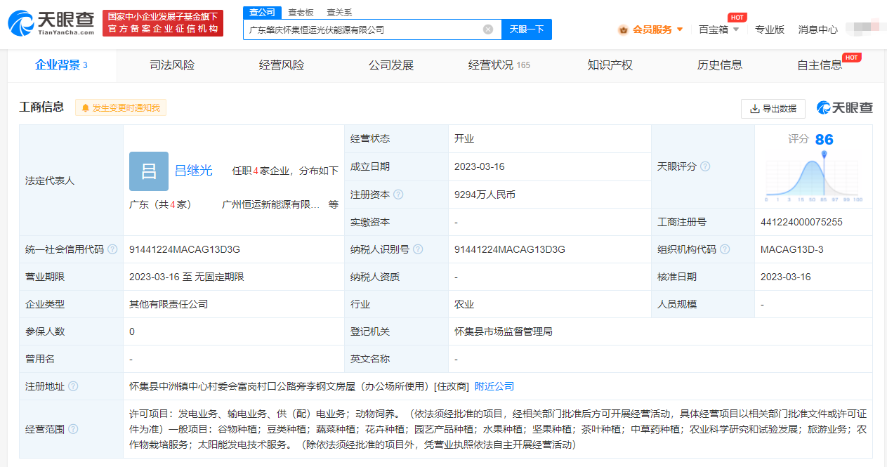Click the 开业 business status value
887x467 pixels.
(464, 138)
